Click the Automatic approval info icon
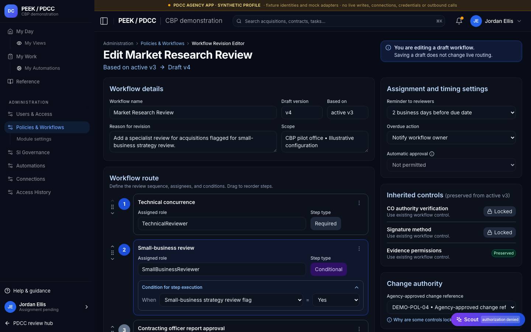Screen dimensions: 531x332 [432, 154]
